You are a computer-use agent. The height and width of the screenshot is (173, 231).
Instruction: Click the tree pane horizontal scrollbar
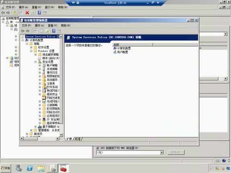pyautogui.click(x=40, y=138)
